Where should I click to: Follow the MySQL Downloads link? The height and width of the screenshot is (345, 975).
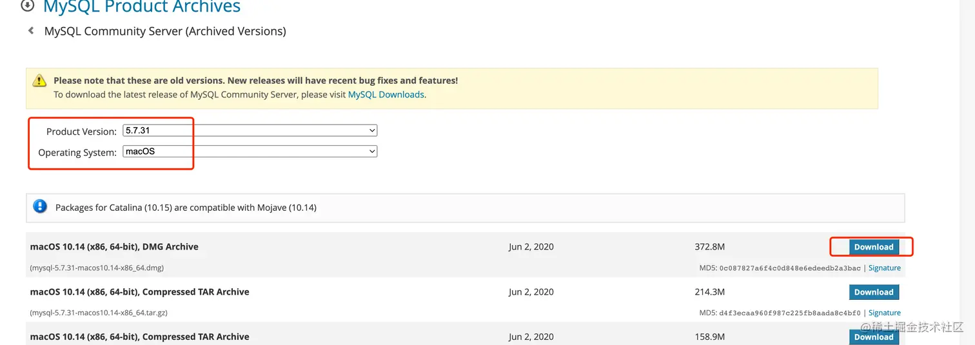[x=386, y=94]
